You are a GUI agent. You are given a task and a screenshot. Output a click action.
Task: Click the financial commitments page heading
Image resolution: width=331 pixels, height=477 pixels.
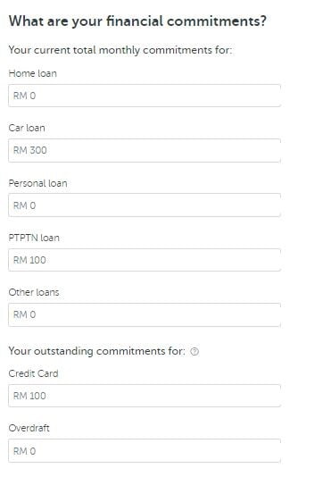(137, 21)
